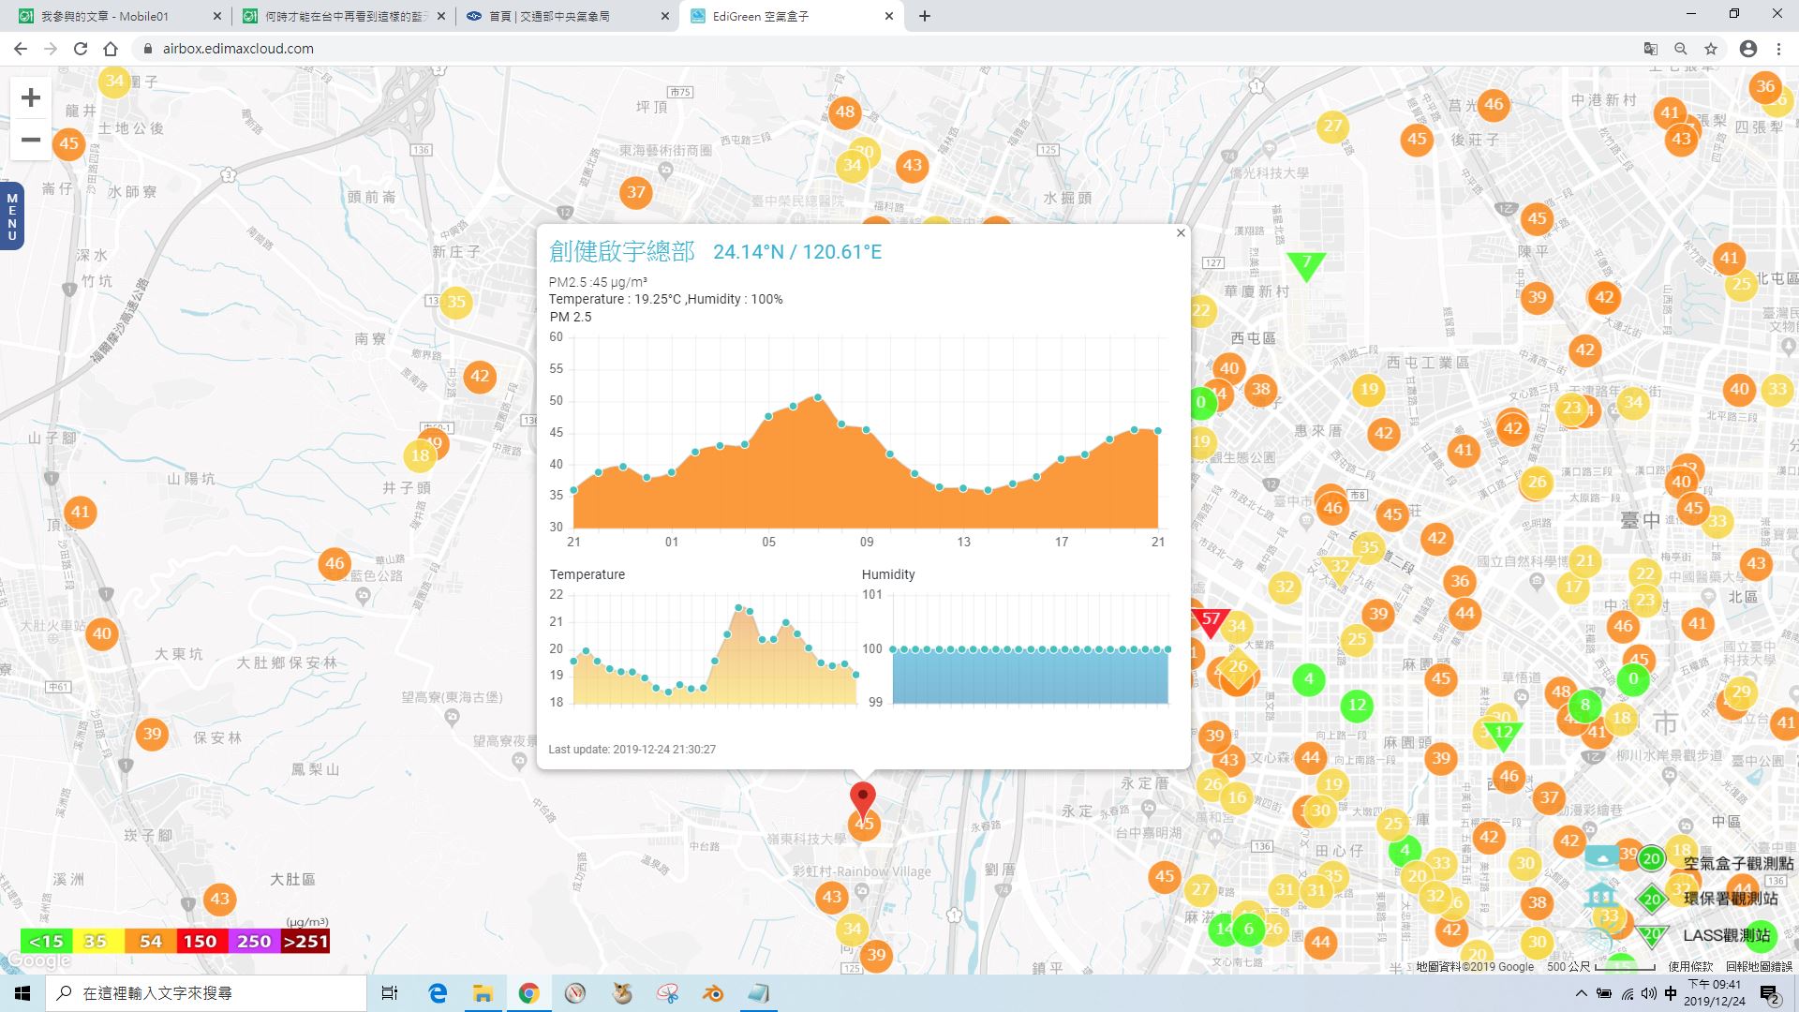1799x1012 pixels.
Task: Select the 46 marker beside 藍色公路
Action: click(x=335, y=563)
